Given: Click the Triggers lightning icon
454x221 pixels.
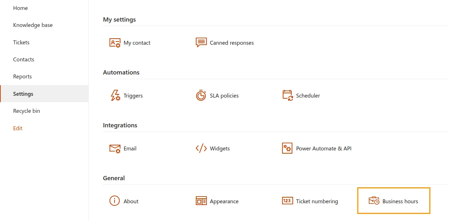Looking at the screenshot, I should tap(115, 95).
